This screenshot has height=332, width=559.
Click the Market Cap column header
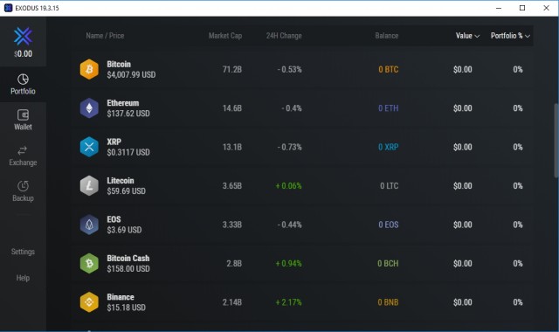pyautogui.click(x=225, y=36)
